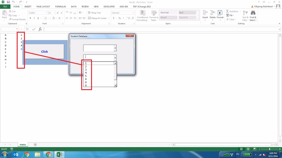Viewport: 282px width, 158px height.
Task: Open Outlook from the Windows taskbar
Action: pyautogui.click(x=16, y=154)
